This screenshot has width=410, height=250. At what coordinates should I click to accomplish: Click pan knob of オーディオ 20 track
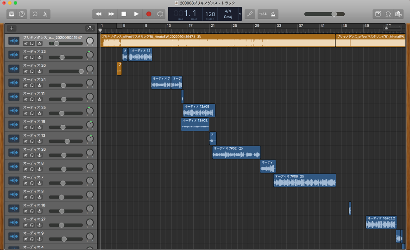90,69
